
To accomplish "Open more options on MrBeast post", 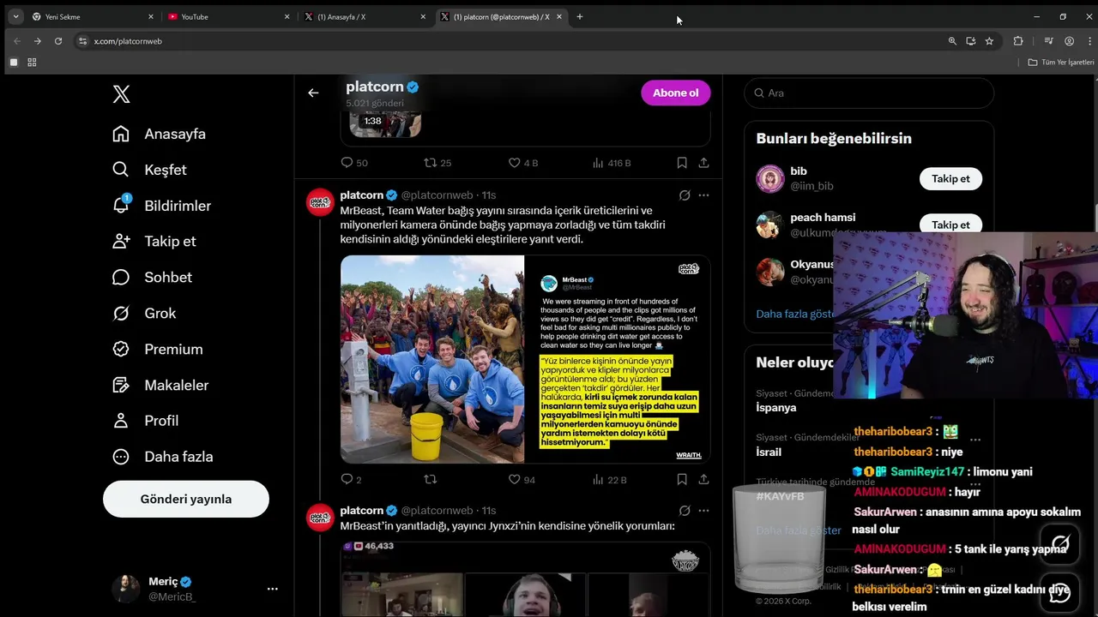I will (703, 195).
